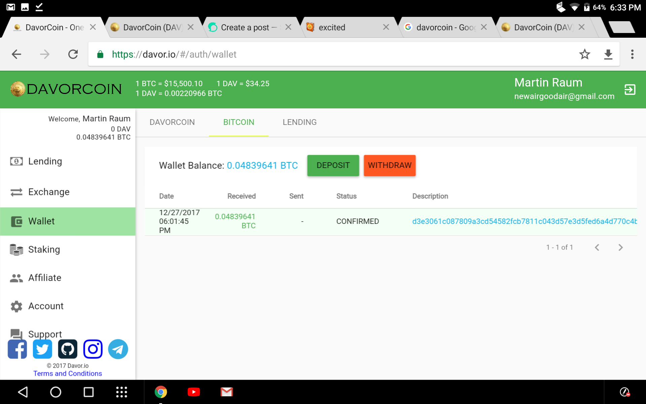Viewport: 646px width, 404px height.
Task: Click the 12/27/2017 06:01:45 PM date cell
Action: [179, 221]
